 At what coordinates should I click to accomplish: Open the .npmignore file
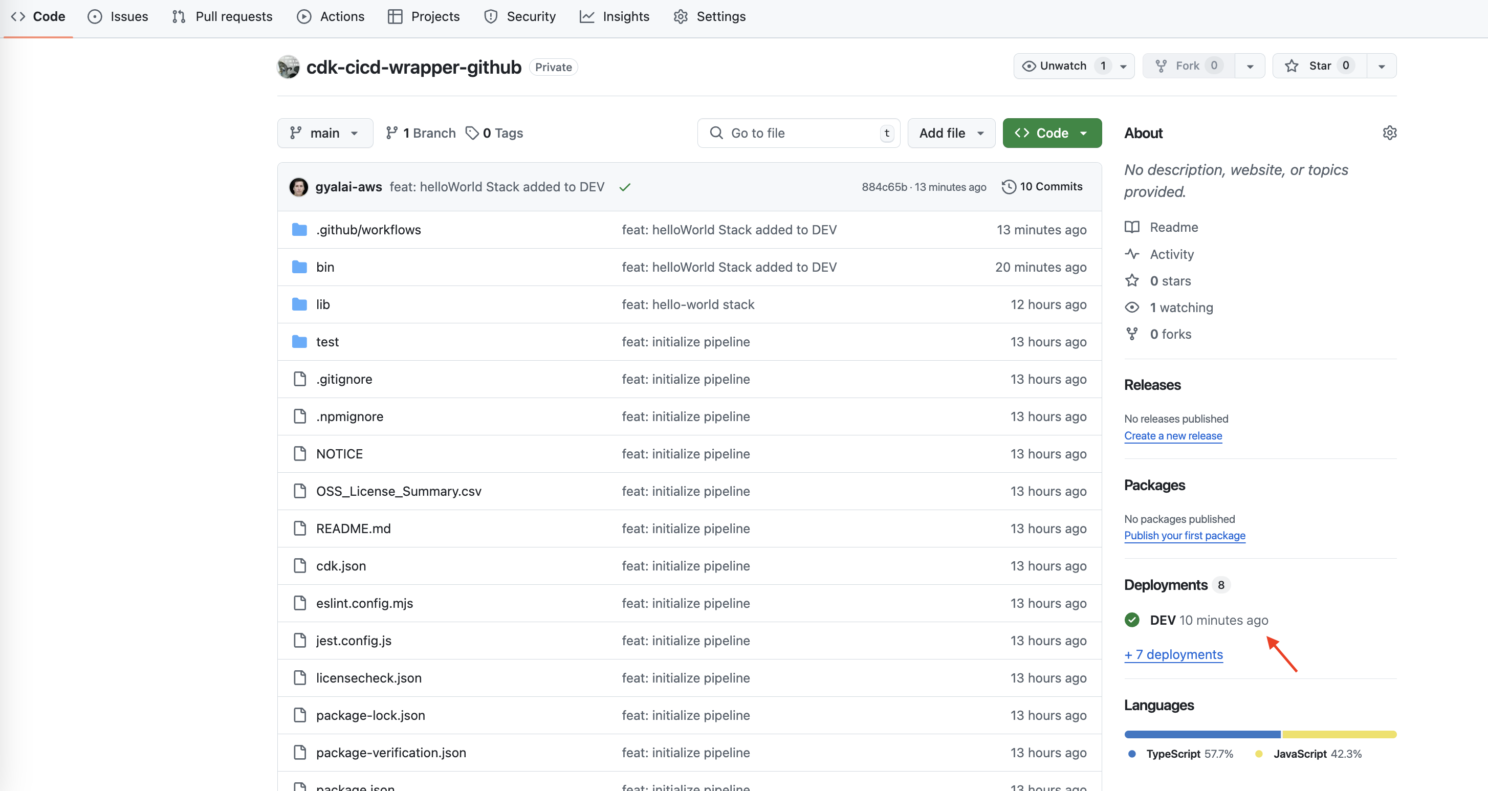pyautogui.click(x=349, y=416)
